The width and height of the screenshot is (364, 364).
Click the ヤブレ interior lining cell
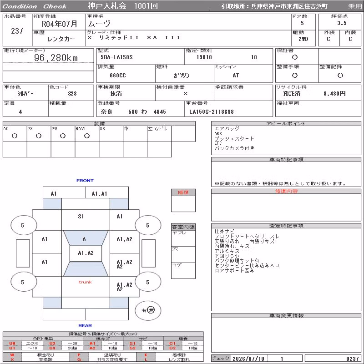183,238
